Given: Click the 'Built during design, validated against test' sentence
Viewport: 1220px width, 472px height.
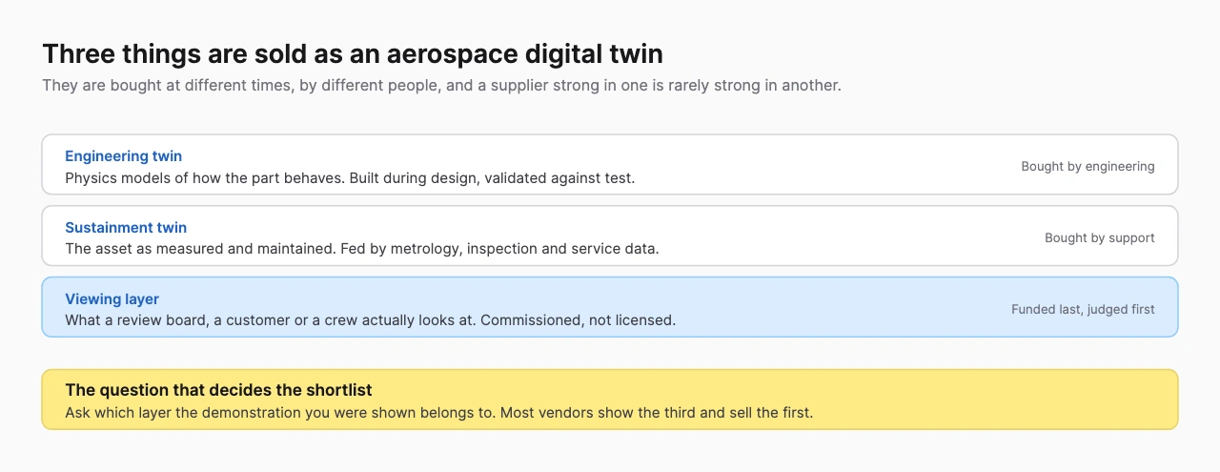Looking at the screenshot, I should click(492, 177).
